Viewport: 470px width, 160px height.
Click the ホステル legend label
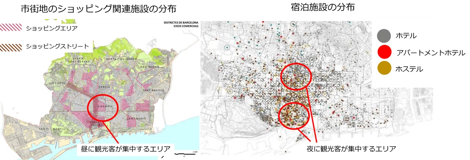coord(409,69)
